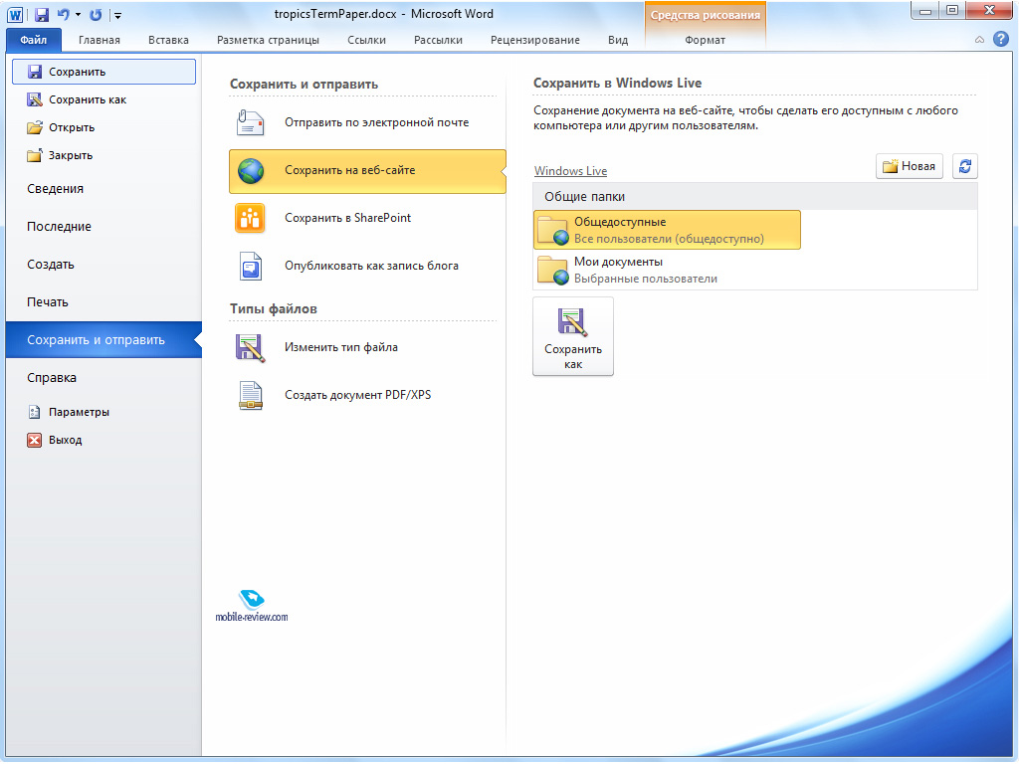Click the blog post document icon
Image resolution: width=1019 pixels, height=764 pixels.
251,266
